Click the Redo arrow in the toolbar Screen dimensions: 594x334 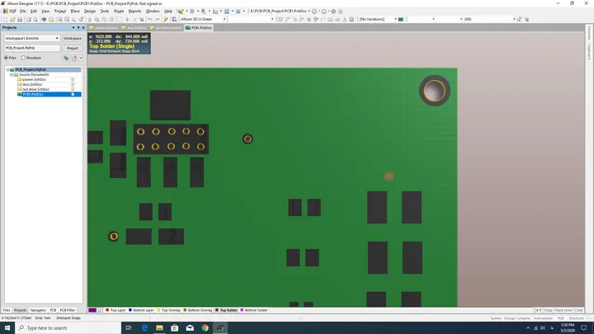(x=158, y=19)
